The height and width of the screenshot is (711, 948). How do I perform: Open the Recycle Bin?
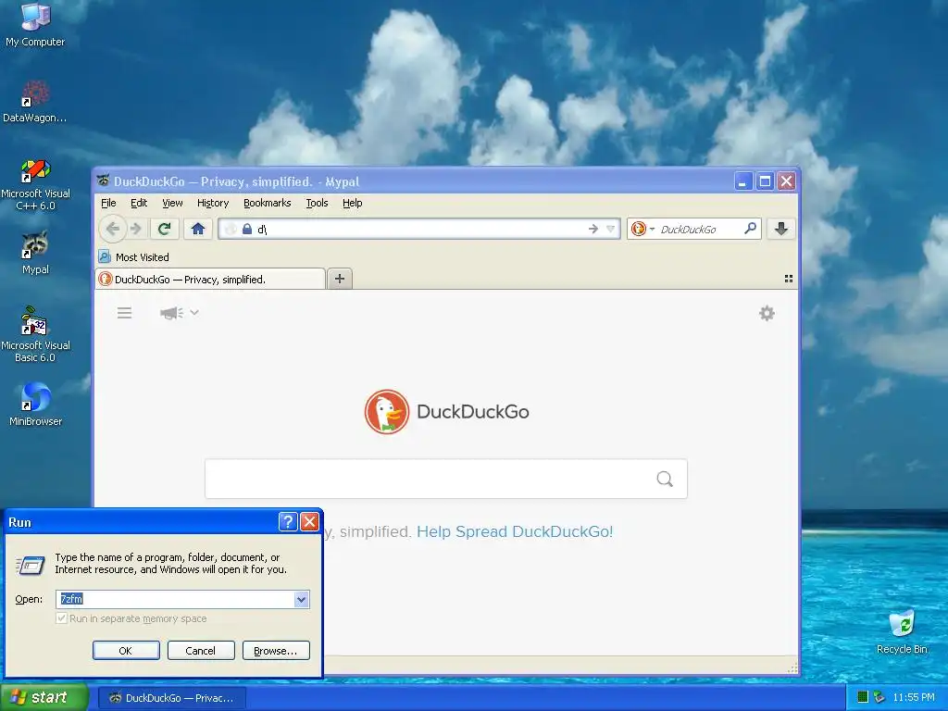point(902,631)
